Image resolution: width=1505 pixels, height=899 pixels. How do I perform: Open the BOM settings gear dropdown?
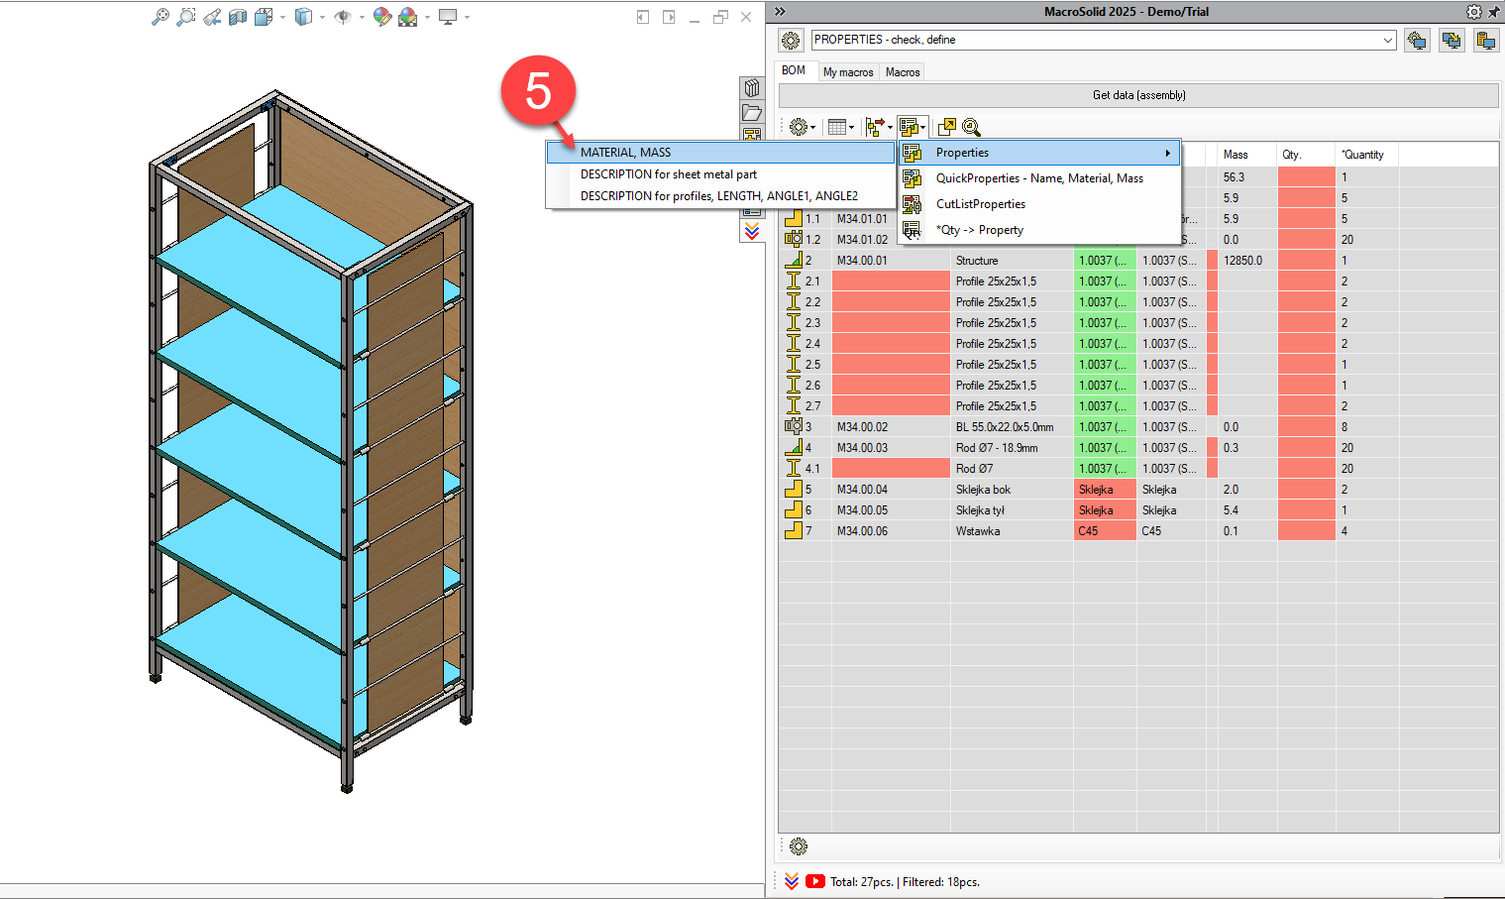pos(802,127)
